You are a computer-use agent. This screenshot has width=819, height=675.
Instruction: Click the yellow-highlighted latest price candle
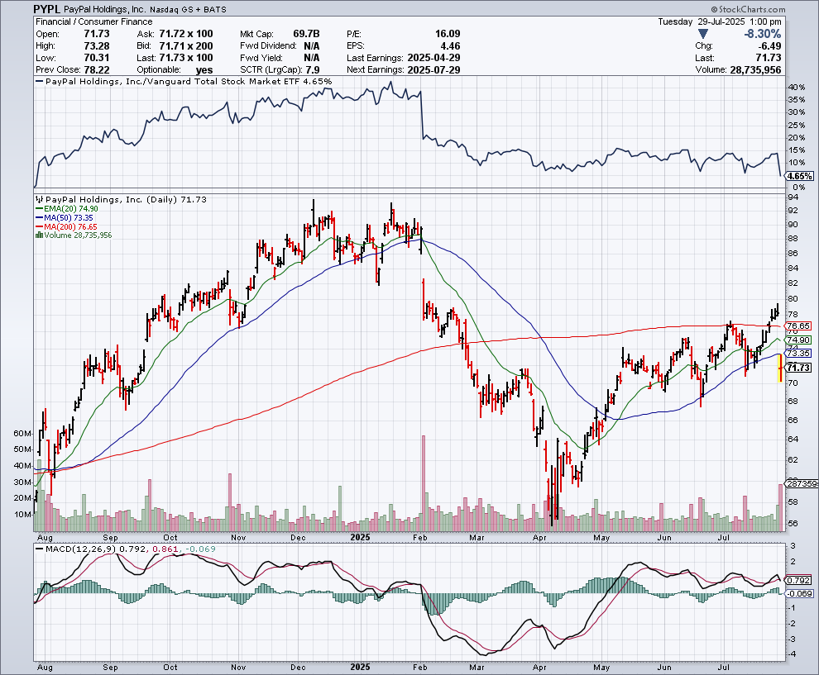[x=780, y=368]
